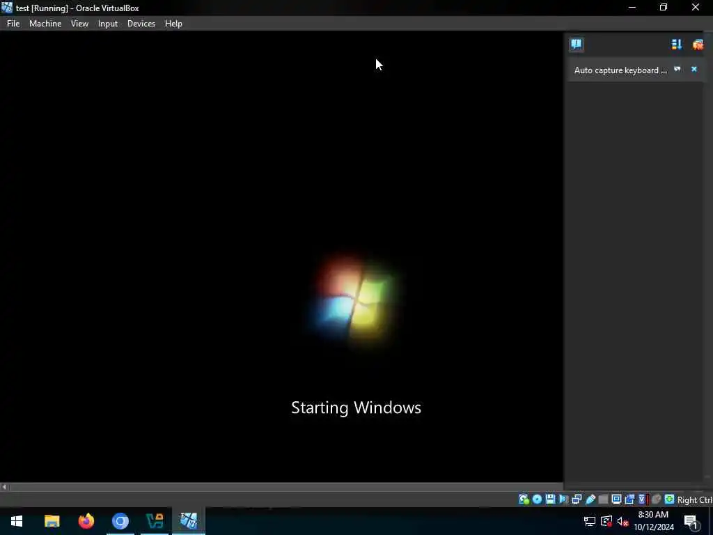Open the blue circle browser taskbar icon
Viewport: 713px width, 535px height.
pos(120,521)
